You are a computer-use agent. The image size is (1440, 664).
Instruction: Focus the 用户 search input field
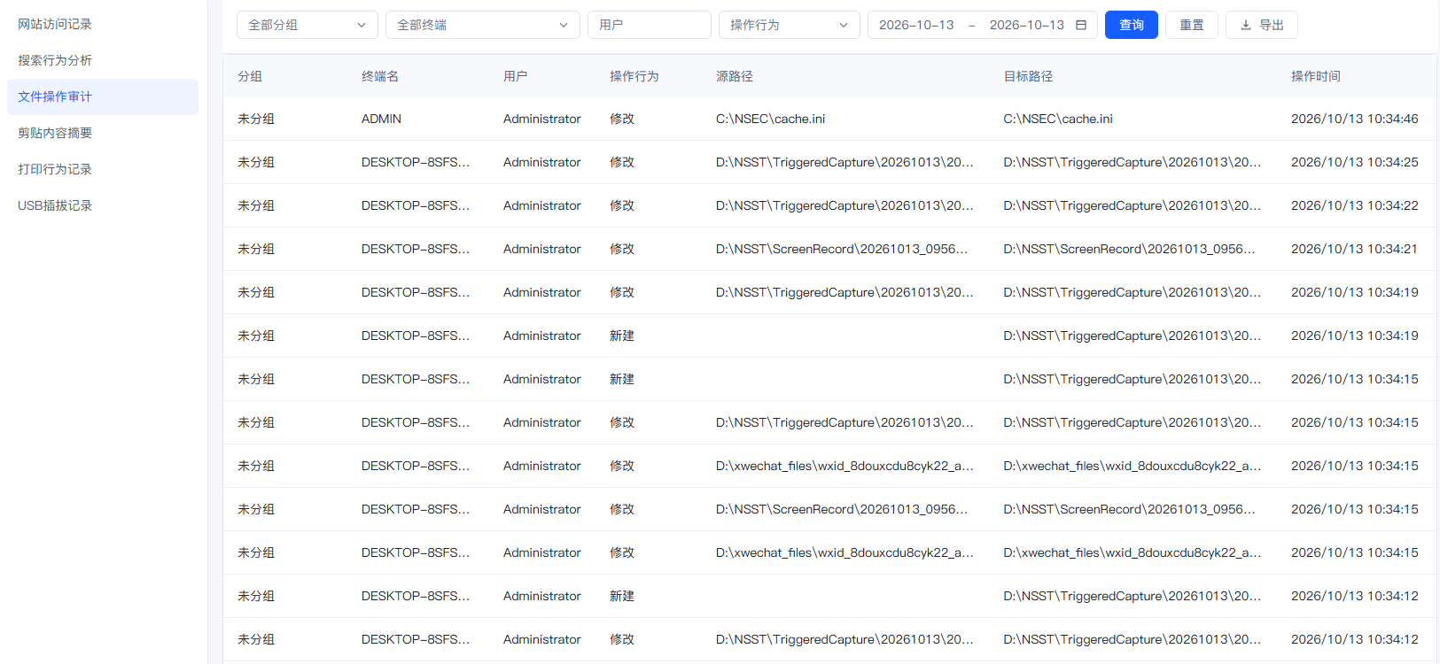650,25
